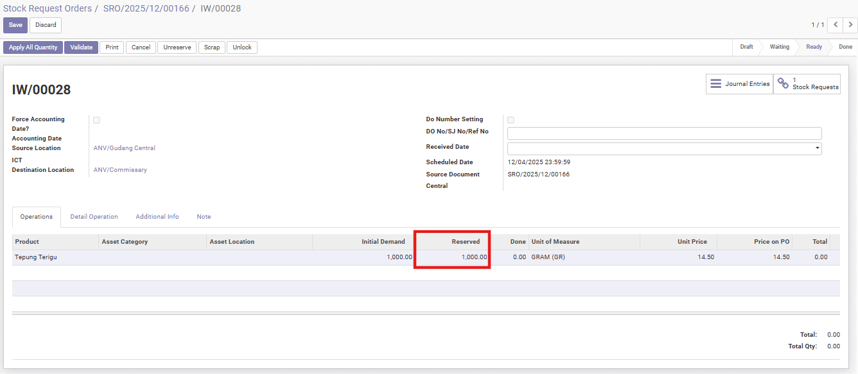The width and height of the screenshot is (858, 374).
Task: Navigate to Stock Request Orders breadcrumb
Action: pyautogui.click(x=47, y=8)
